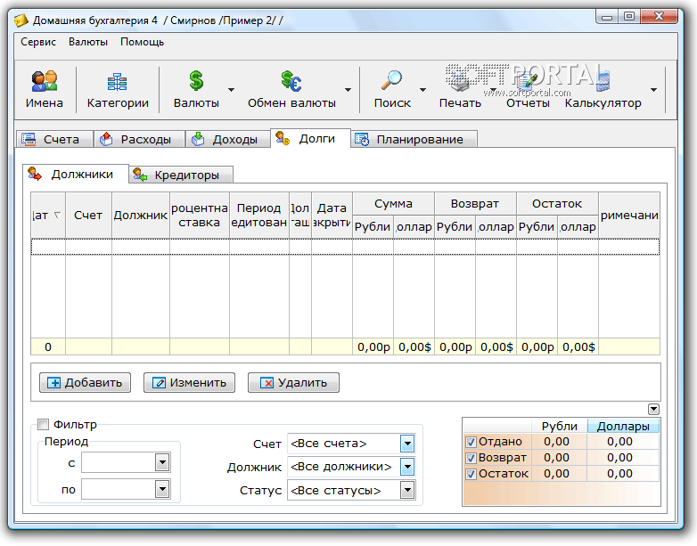Click the Изменить button

(x=189, y=382)
